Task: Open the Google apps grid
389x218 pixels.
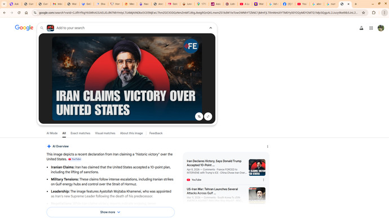Action: click(371, 28)
